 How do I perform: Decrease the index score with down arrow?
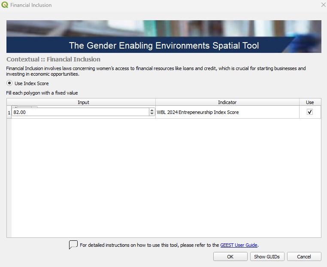(152, 114)
